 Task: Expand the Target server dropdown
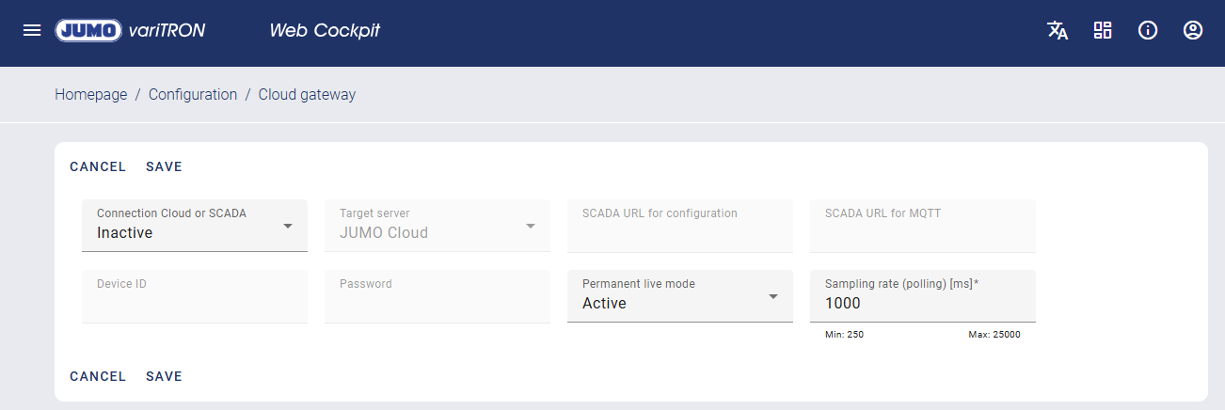tap(437, 226)
